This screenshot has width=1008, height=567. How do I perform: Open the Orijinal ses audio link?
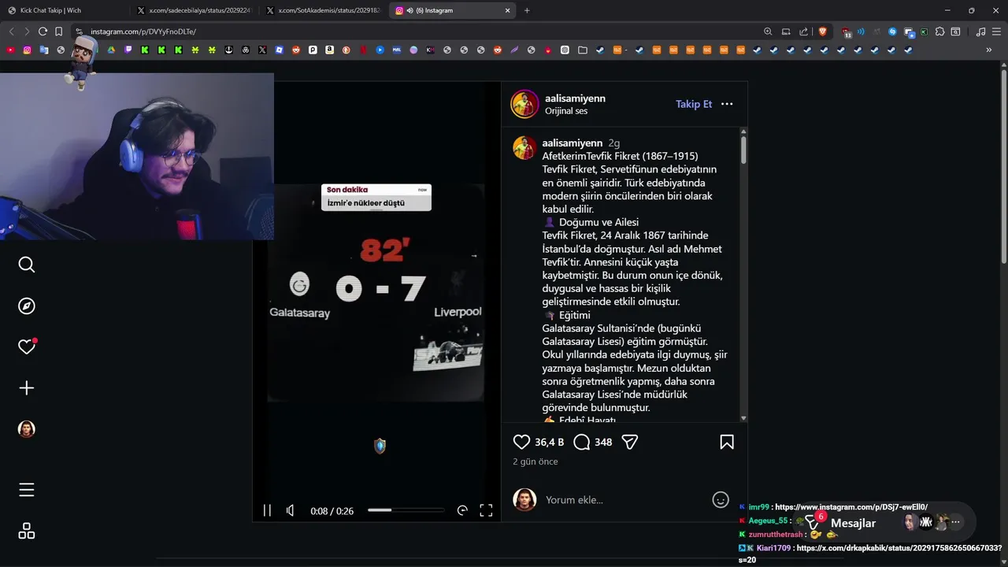(x=566, y=111)
